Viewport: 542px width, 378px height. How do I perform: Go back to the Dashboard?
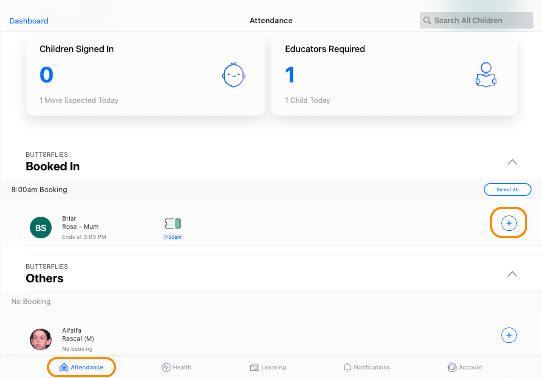point(29,21)
